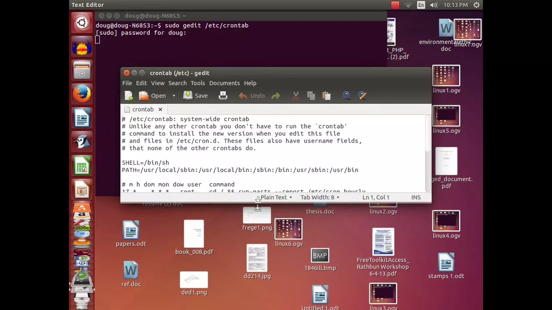
Task: Select the stamps 1.odt desktop file
Action: click(446, 266)
